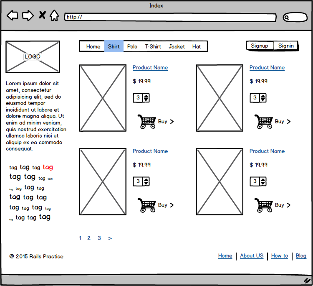The image size is (313, 286).
Task: Open the About US footer link
Action: tap(252, 256)
